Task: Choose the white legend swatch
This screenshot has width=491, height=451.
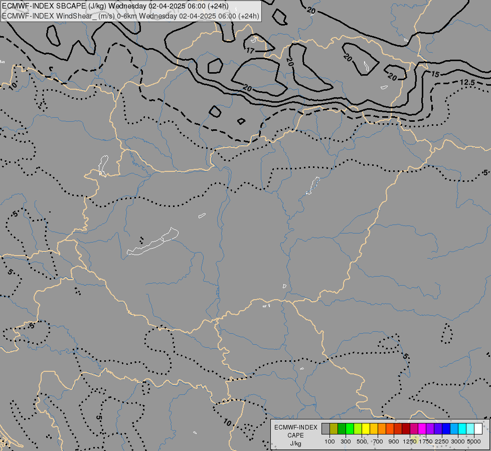Action: 478,429
